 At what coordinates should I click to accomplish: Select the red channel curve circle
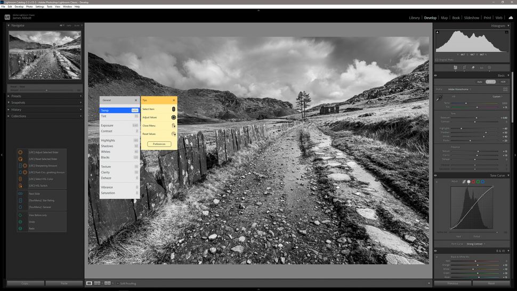pyautogui.click(x=473, y=182)
